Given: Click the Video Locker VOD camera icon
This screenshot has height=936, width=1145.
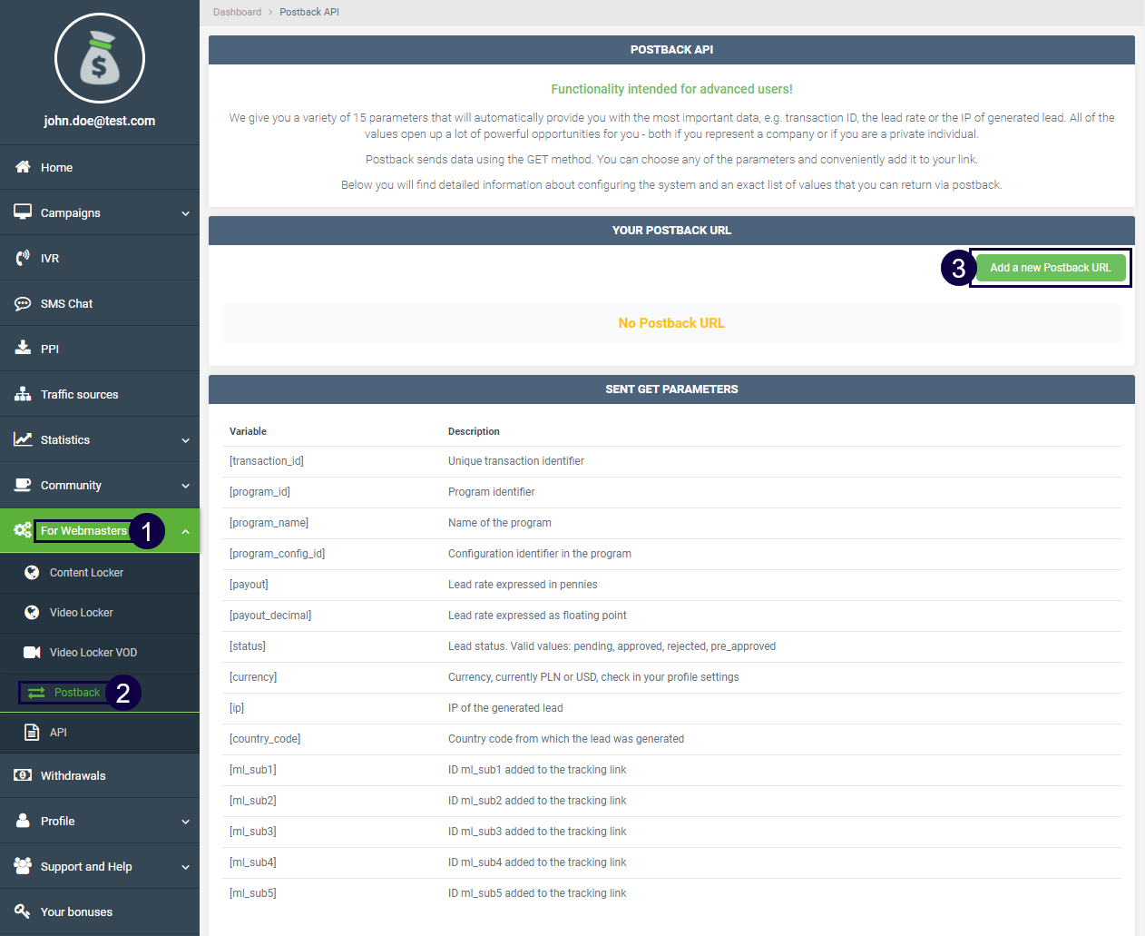Looking at the screenshot, I should [32, 652].
